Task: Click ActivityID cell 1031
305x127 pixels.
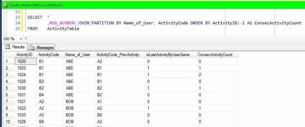Action: pyautogui.click(x=26, y=95)
